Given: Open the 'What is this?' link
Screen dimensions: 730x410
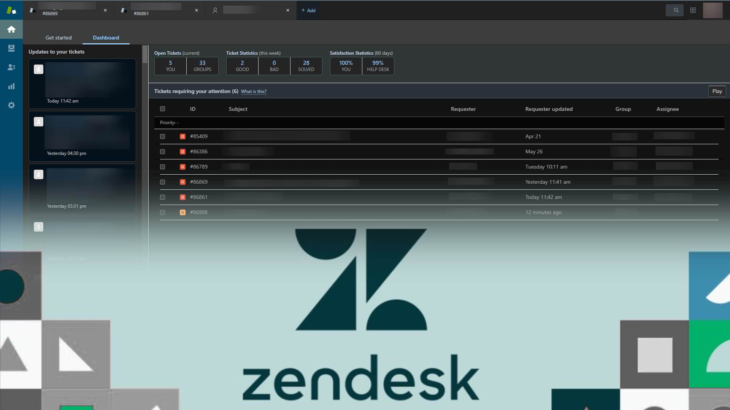Looking at the screenshot, I should pos(254,91).
